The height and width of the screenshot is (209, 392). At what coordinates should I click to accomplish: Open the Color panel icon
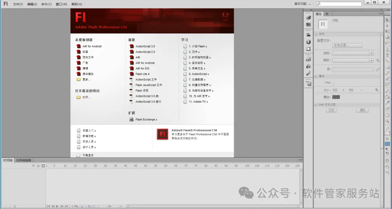pyautogui.click(x=309, y=17)
